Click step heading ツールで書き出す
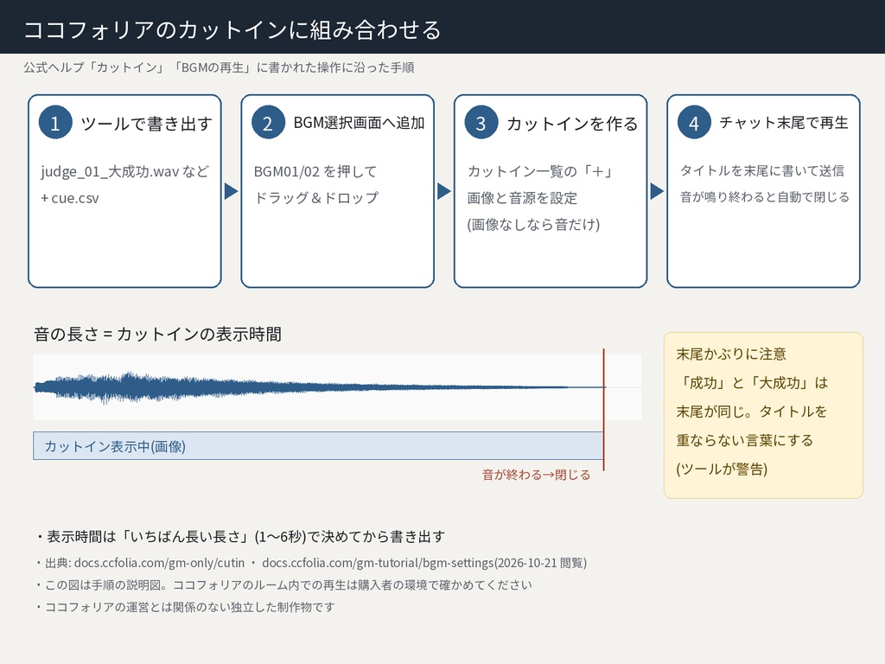This screenshot has height=664, width=885. click(x=146, y=123)
